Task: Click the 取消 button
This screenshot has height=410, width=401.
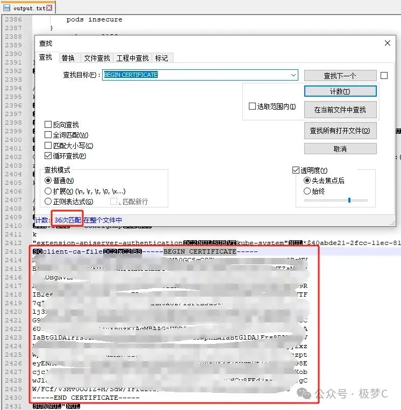Action: tap(340, 149)
